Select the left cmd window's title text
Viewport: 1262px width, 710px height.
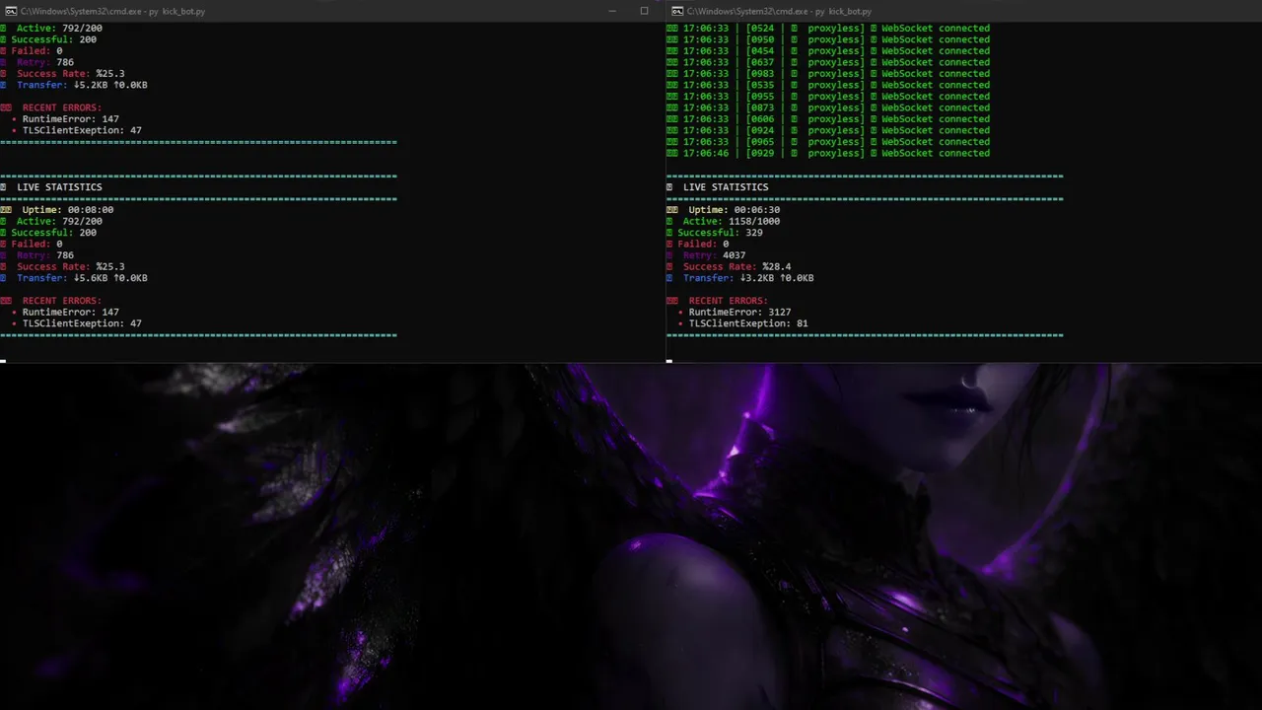(x=112, y=11)
